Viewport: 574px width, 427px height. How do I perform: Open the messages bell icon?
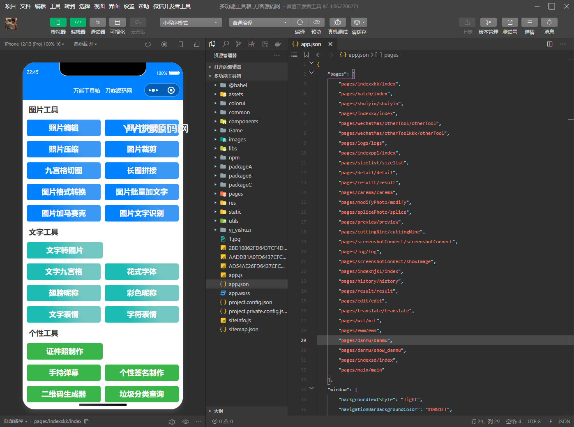click(549, 22)
